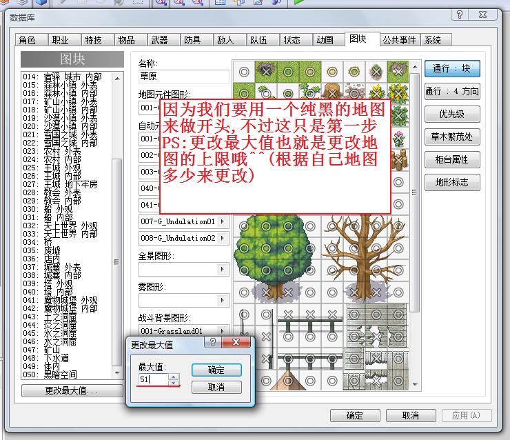Click tile grid scroll-down arrow
The height and width of the screenshot is (440, 510).
[x=415, y=385]
